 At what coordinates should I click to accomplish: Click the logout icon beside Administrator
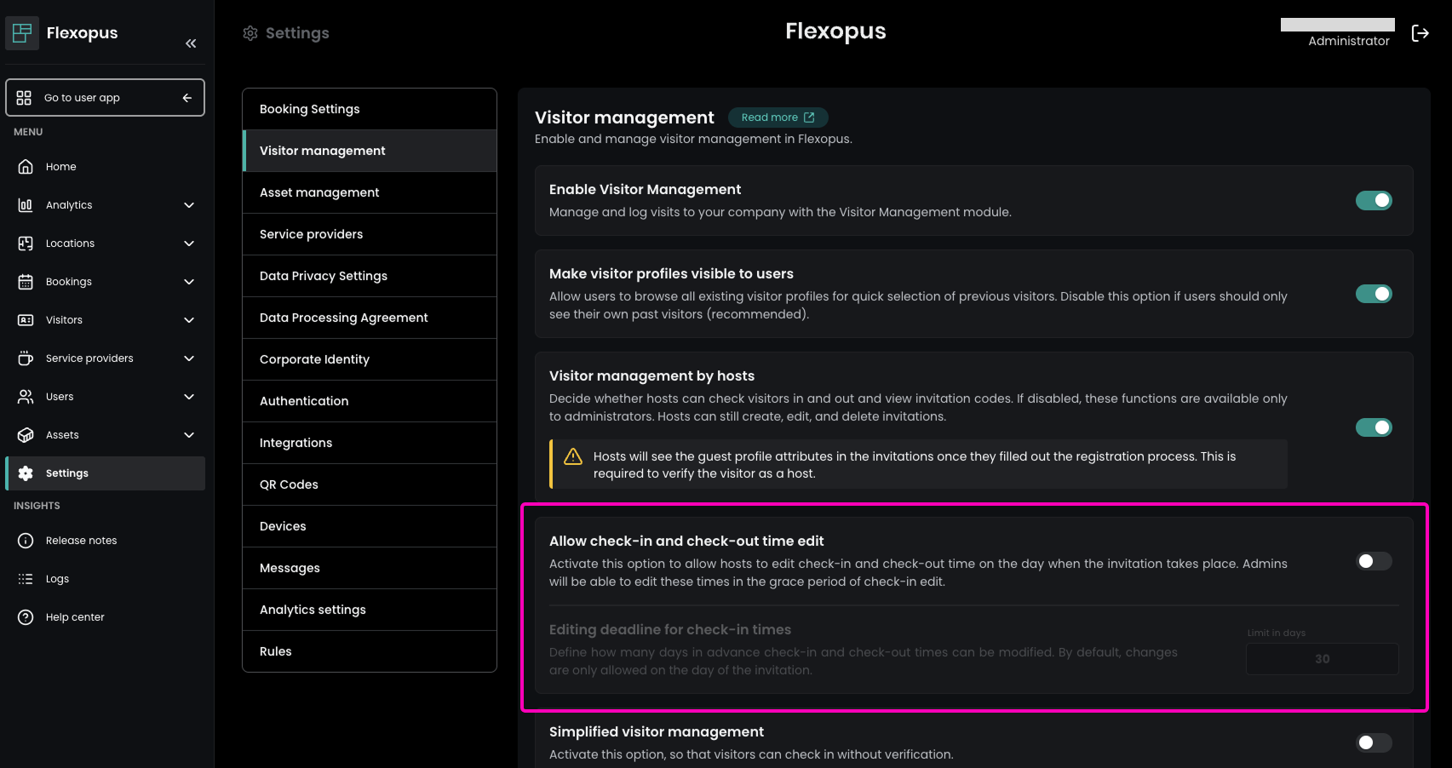[x=1420, y=33]
